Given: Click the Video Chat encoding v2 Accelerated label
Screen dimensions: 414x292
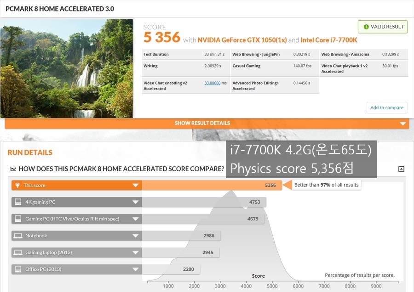Looking at the screenshot, I should [x=165, y=86].
